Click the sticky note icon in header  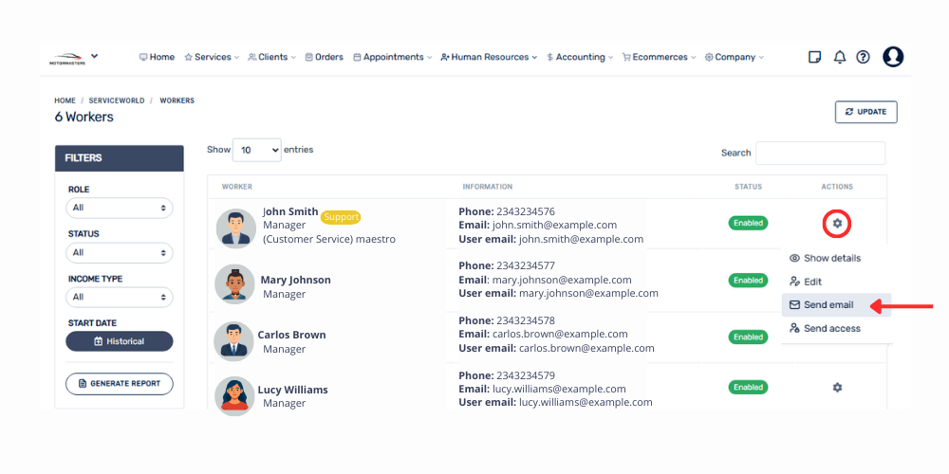coord(814,57)
